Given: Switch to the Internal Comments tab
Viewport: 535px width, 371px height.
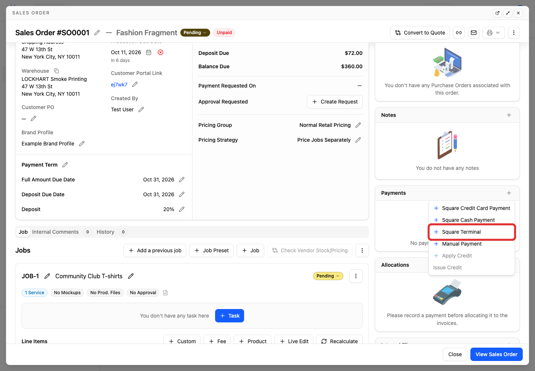Looking at the screenshot, I should pyautogui.click(x=62, y=232).
